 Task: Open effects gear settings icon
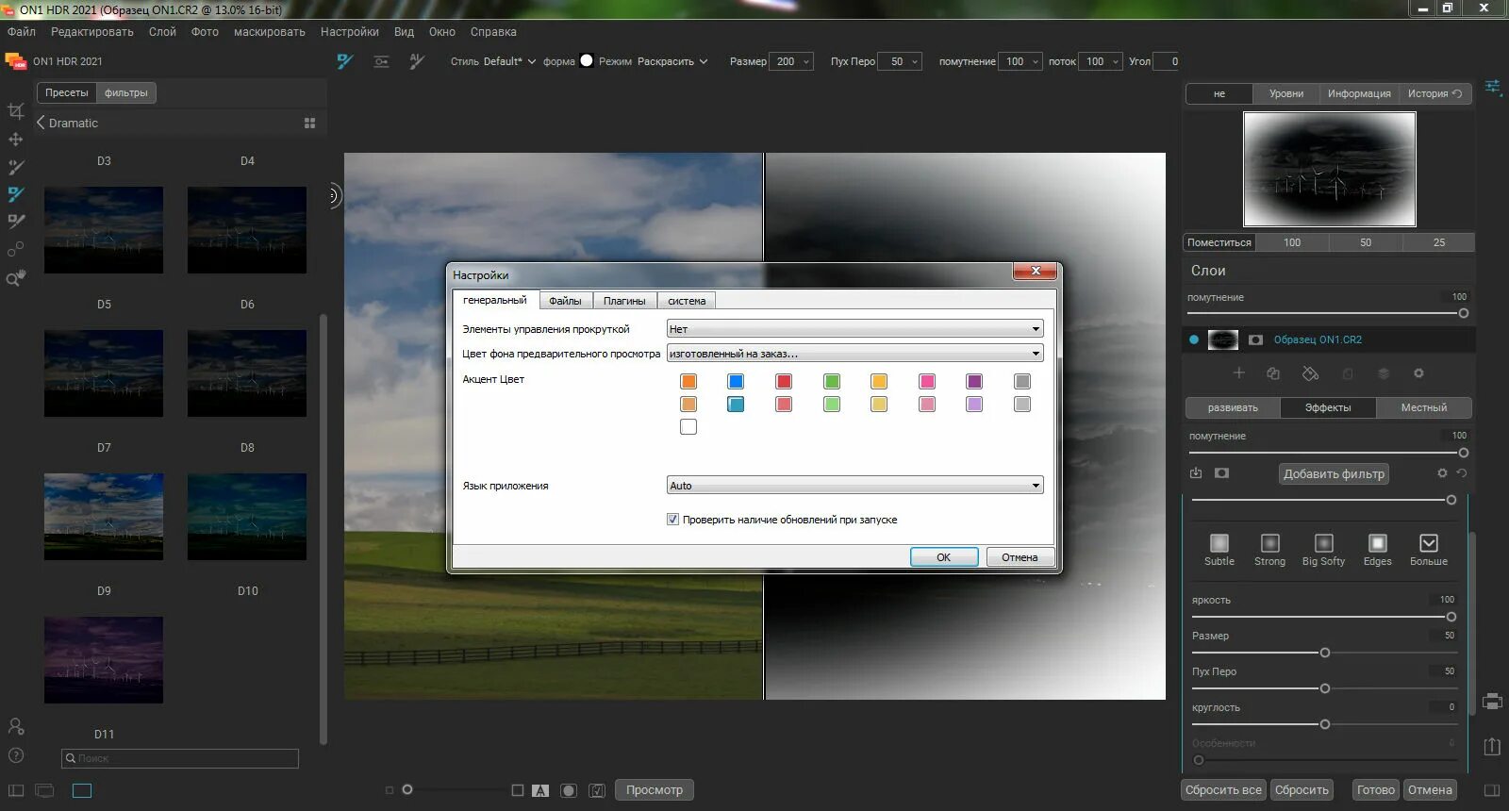tap(1442, 473)
